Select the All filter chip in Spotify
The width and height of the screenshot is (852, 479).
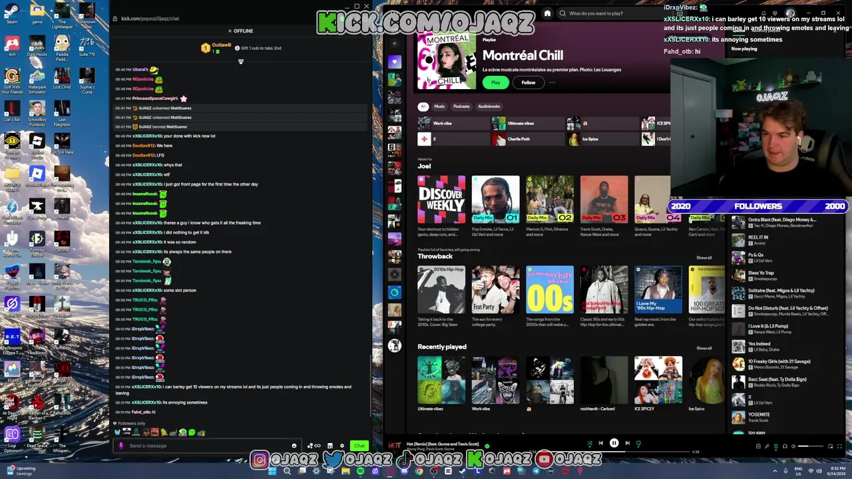(422, 106)
